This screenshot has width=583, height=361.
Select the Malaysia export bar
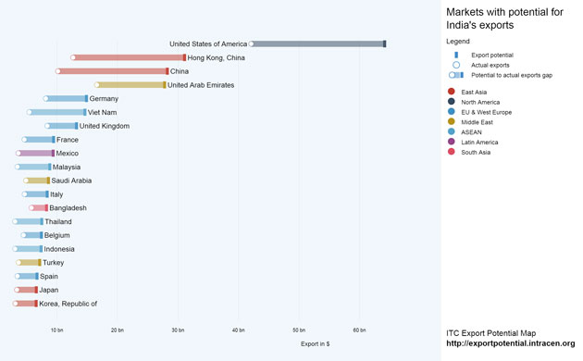point(33,167)
